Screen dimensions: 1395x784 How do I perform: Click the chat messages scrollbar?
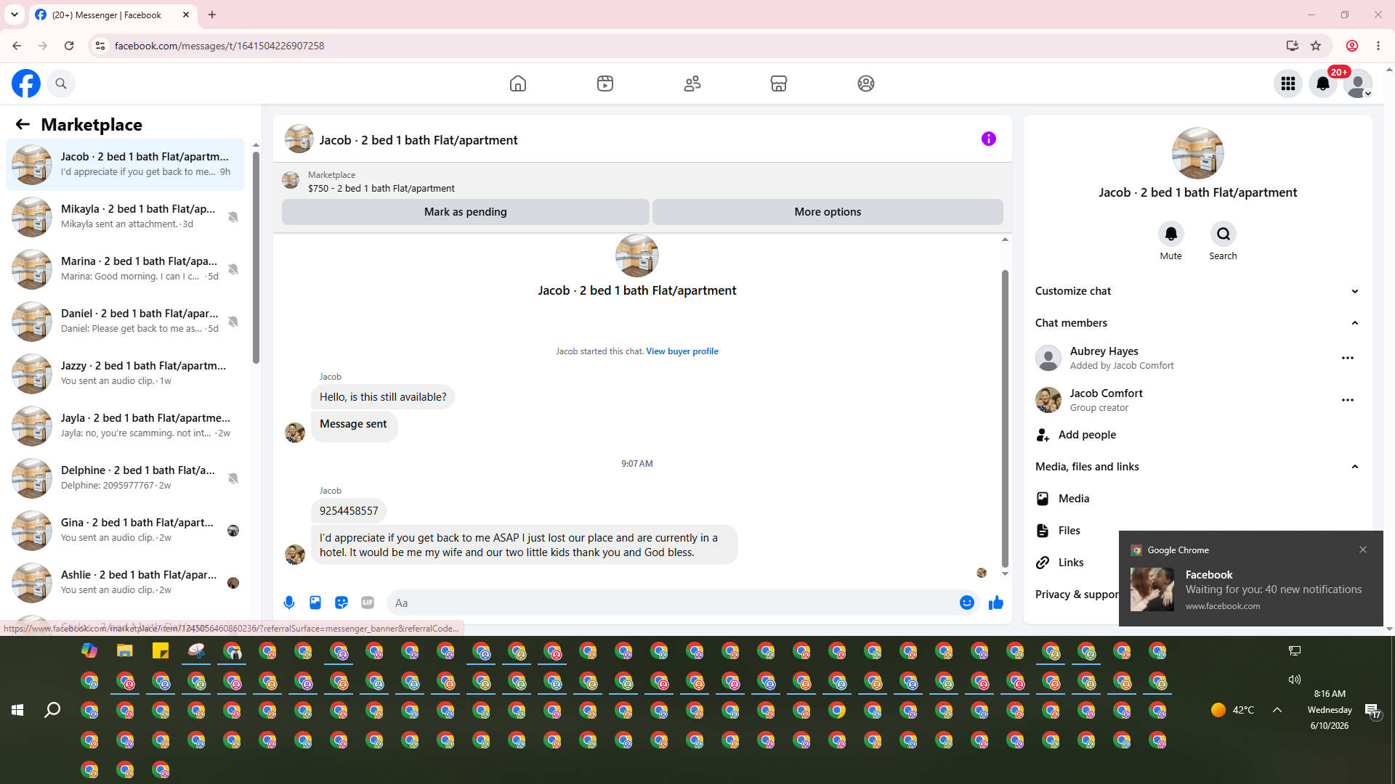point(1005,419)
